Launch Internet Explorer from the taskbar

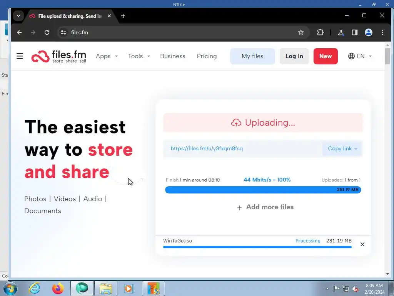pos(34,288)
